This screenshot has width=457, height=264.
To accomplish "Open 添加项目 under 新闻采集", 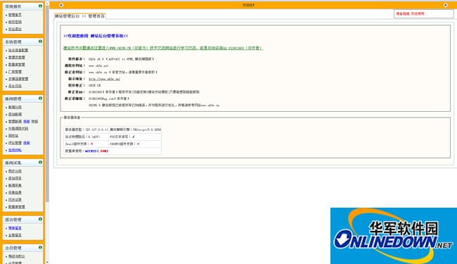I will (x=15, y=178).
